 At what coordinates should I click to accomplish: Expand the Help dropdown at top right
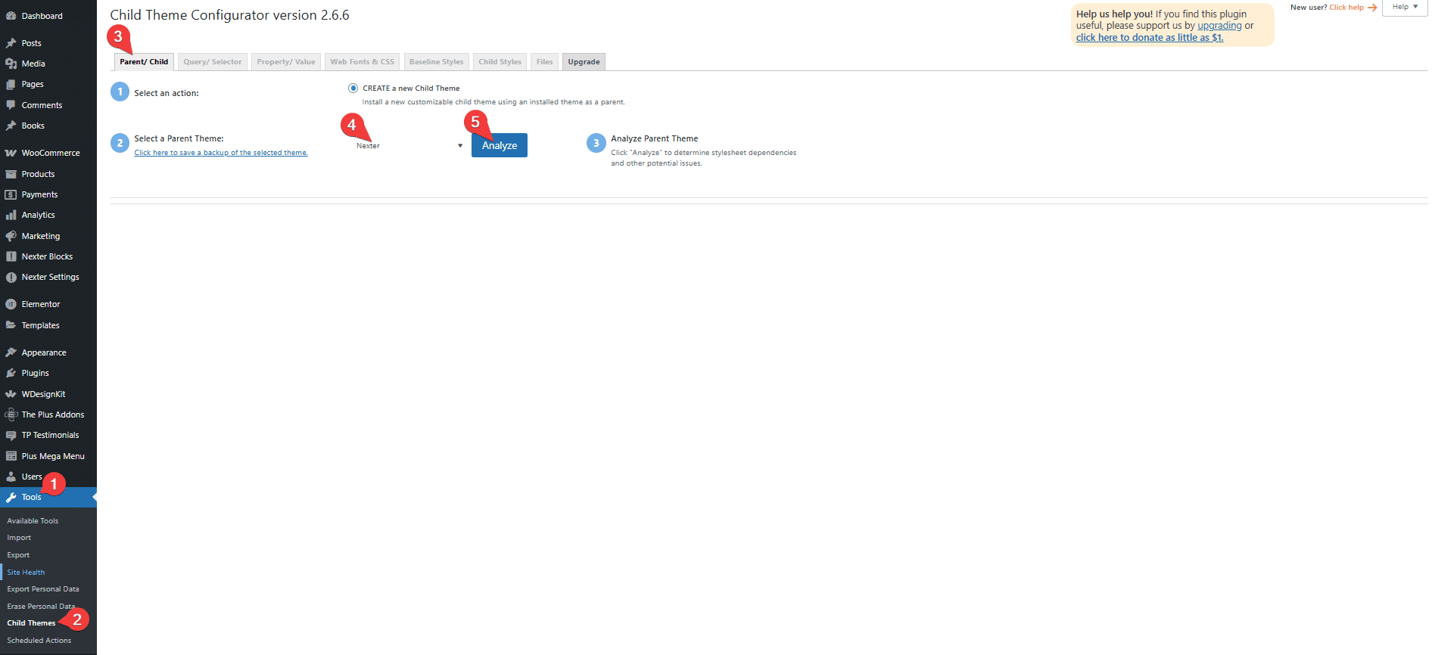(1405, 8)
